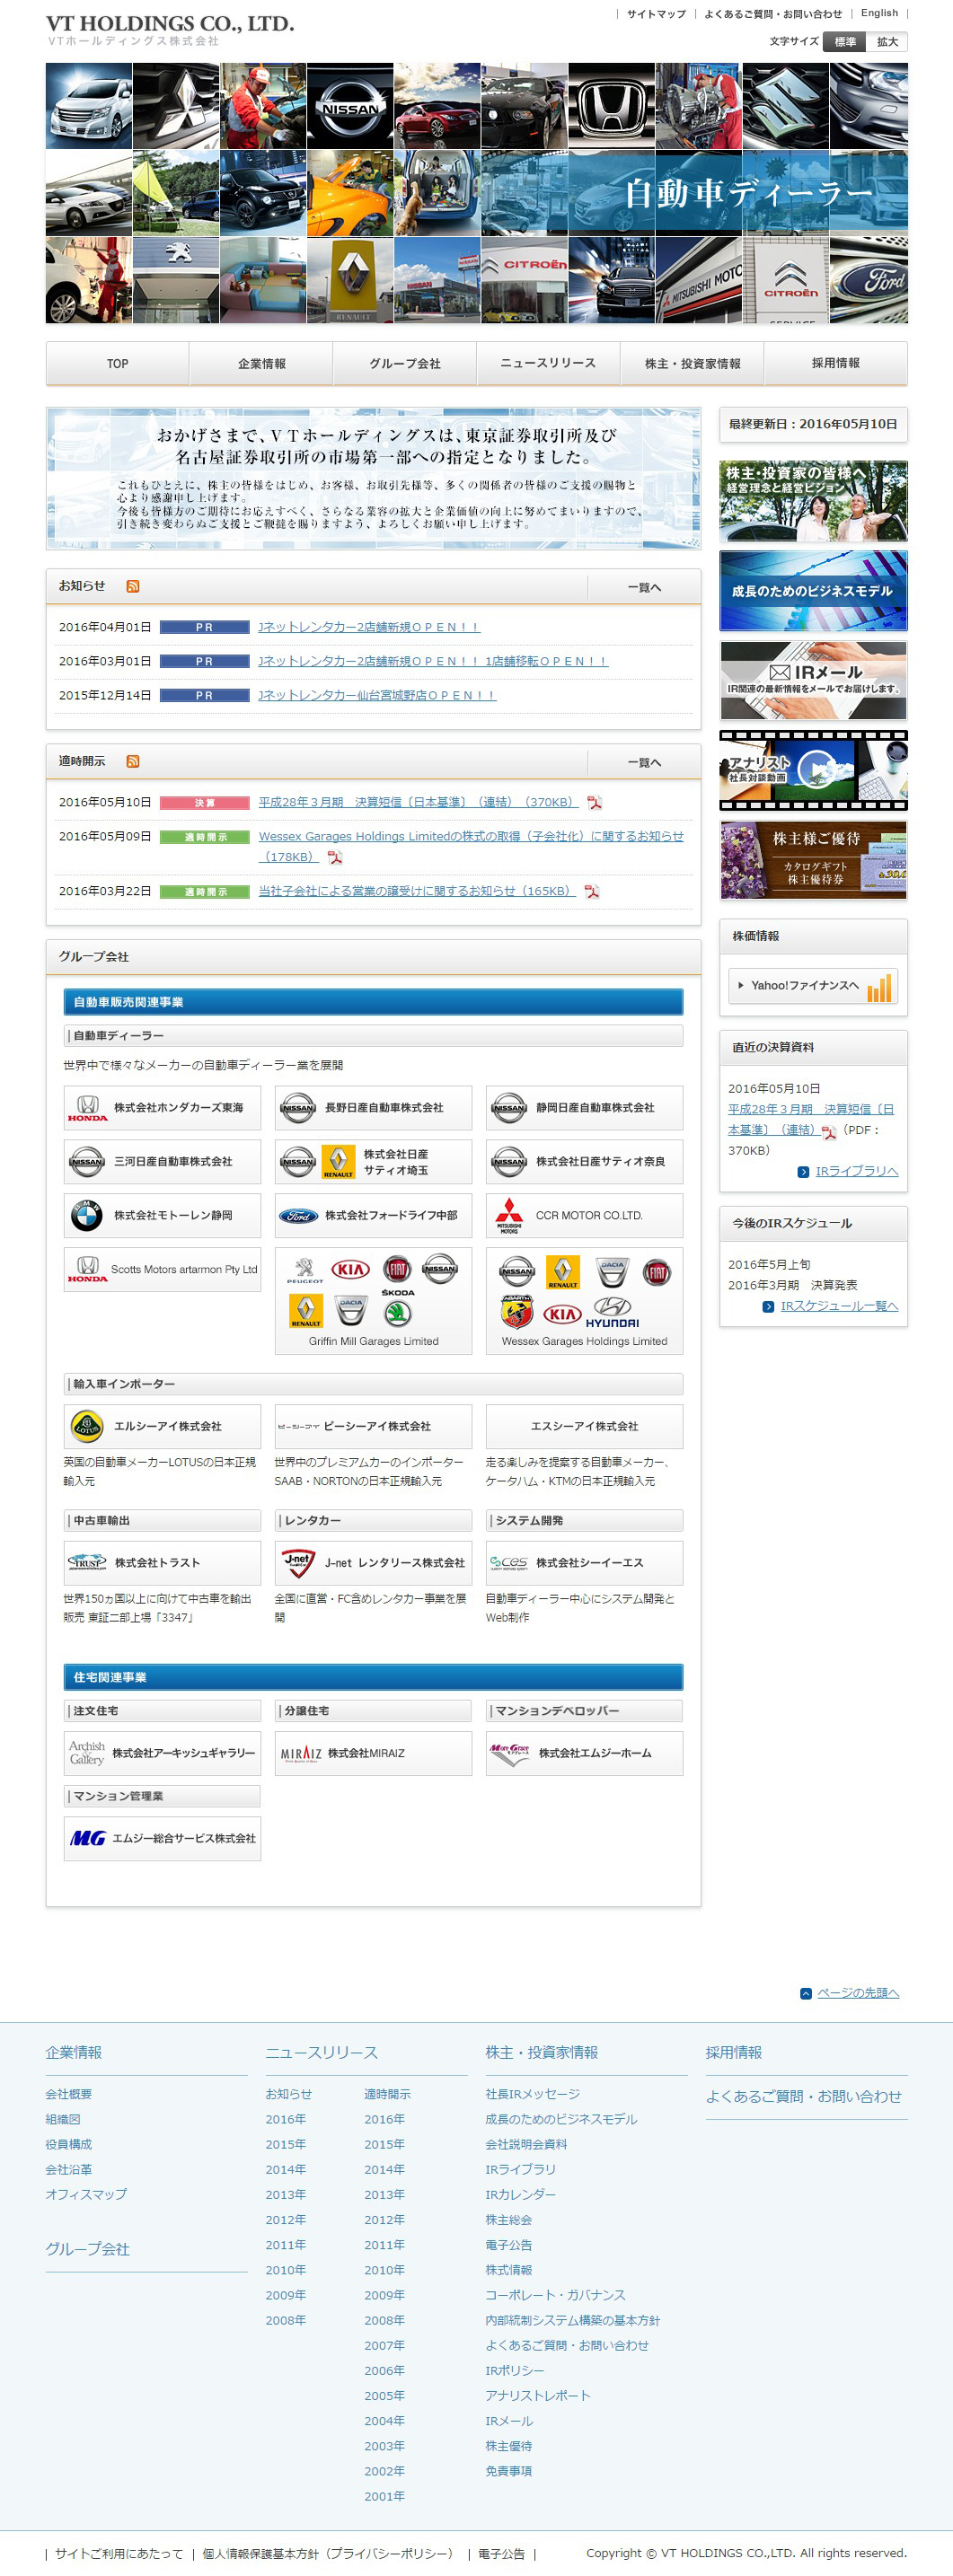Open IRライブラリへ link in sidebar
The width and height of the screenshot is (953, 2576).
point(856,1171)
